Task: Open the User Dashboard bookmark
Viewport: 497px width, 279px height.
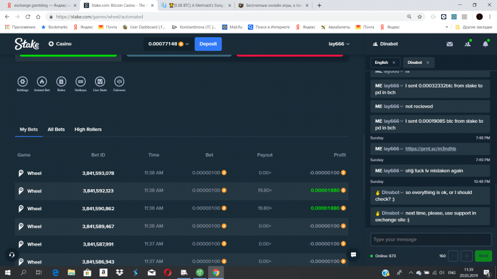Action: tap(144, 27)
